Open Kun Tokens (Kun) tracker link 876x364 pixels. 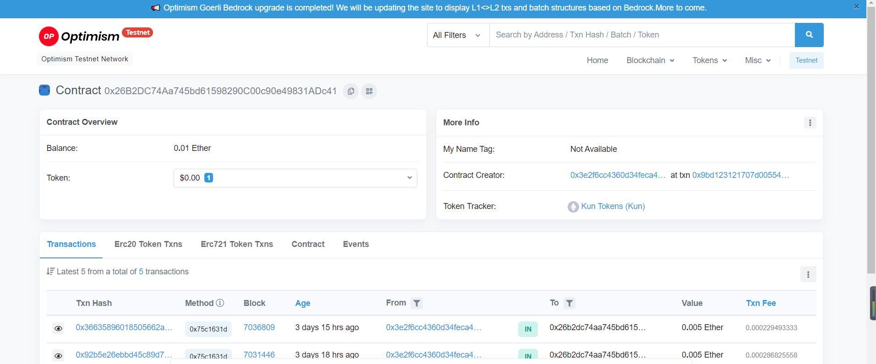(x=613, y=206)
